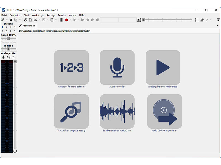
Task: Open the Bearbeiten menu
Action: point(15,15)
